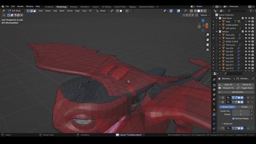Click the navigation gizmo Z axis

point(203,20)
